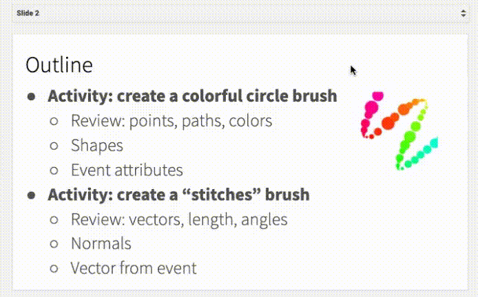Select the Normals sub-item
Screen dimensions: 478x297
pyautogui.click(x=101, y=243)
